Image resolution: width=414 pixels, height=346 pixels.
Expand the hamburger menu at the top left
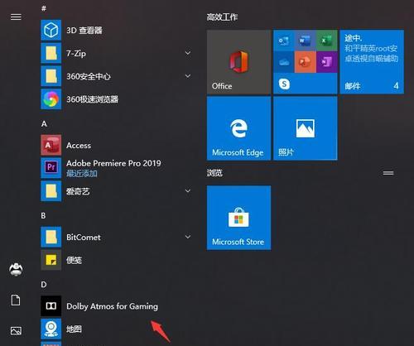[x=16, y=17]
